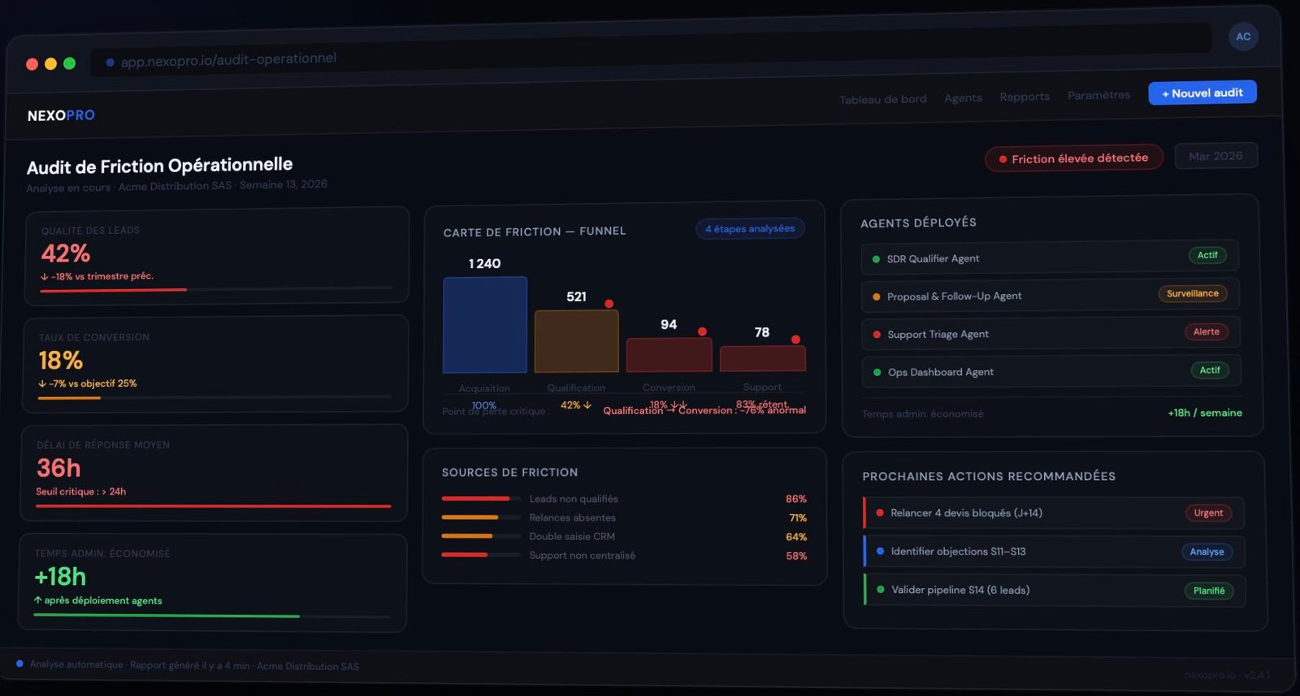This screenshot has width=1300, height=696.
Task: Switch to the Rapports tab
Action: pyautogui.click(x=1024, y=97)
